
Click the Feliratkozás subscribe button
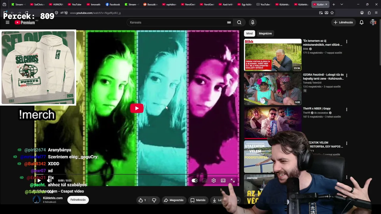pos(78,200)
